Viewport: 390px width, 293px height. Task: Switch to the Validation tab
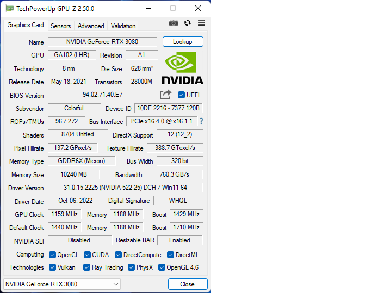[x=123, y=26]
